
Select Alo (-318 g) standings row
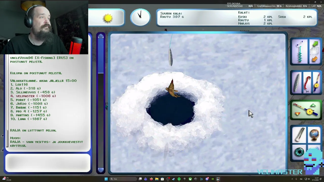tap(25, 88)
